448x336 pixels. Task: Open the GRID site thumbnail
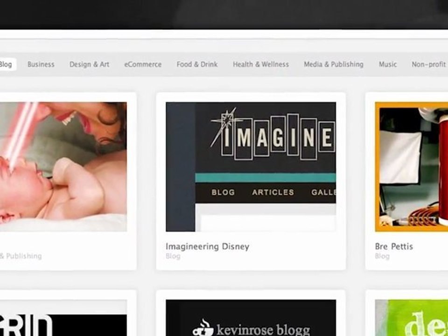click(63, 318)
